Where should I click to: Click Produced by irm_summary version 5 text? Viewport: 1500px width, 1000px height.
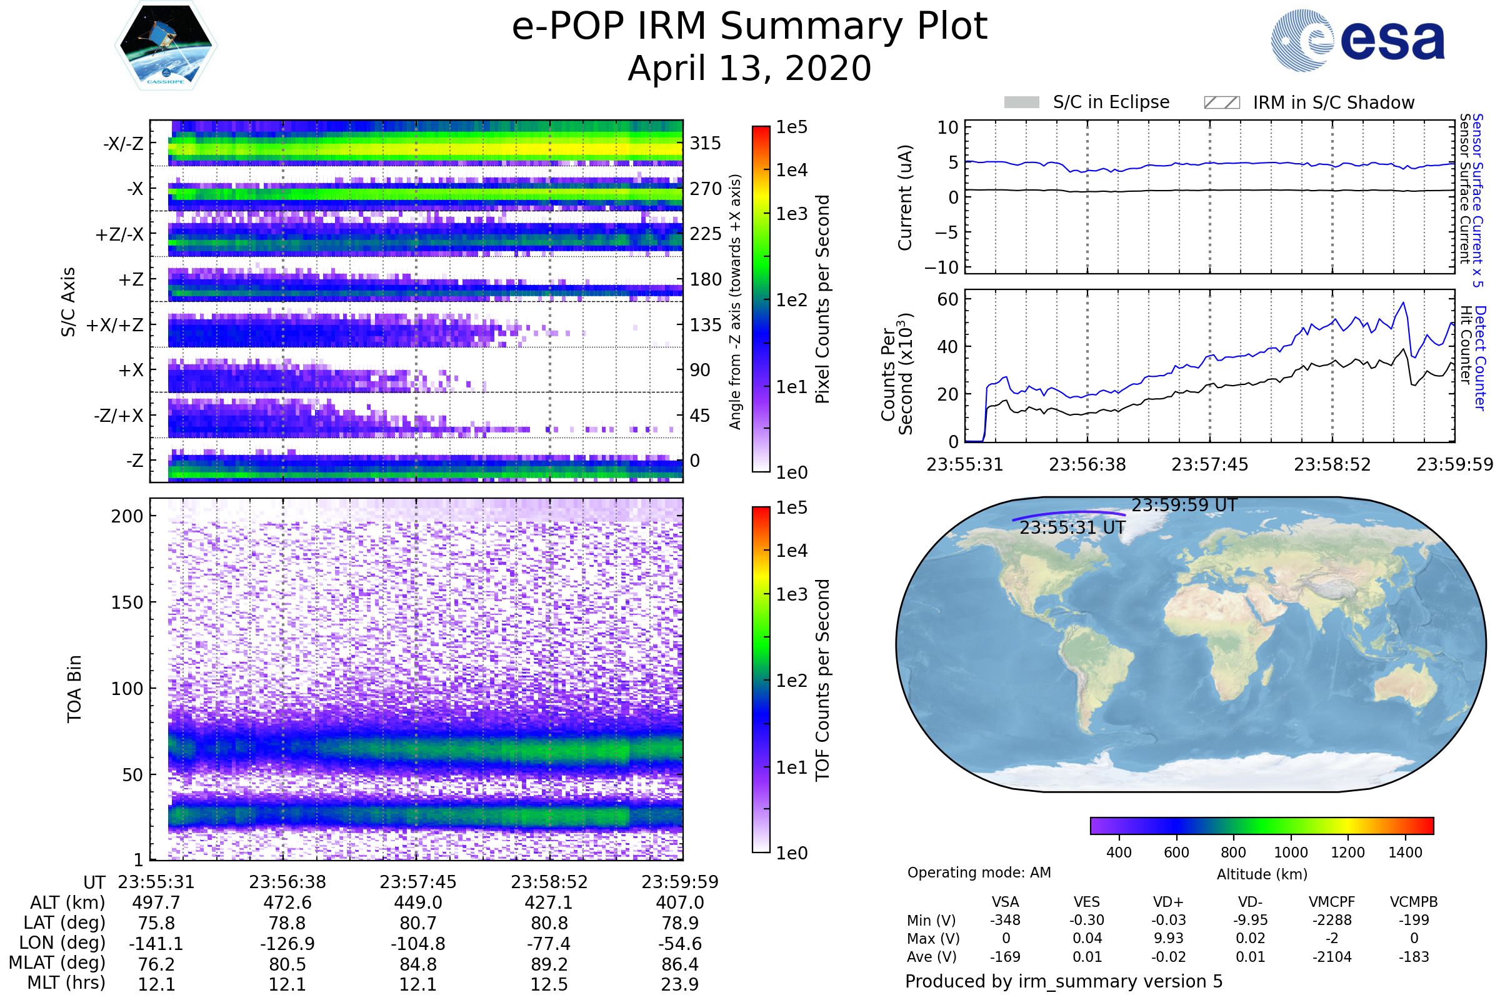click(x=1064, y=981)
